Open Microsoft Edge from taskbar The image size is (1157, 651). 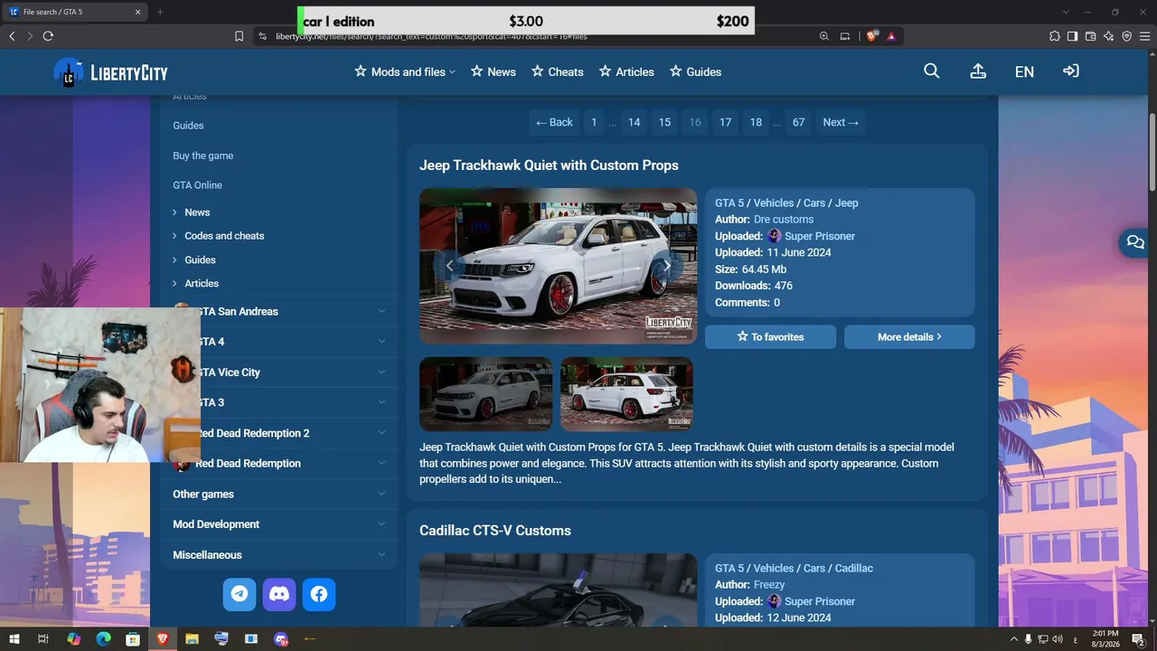point(103,639)
